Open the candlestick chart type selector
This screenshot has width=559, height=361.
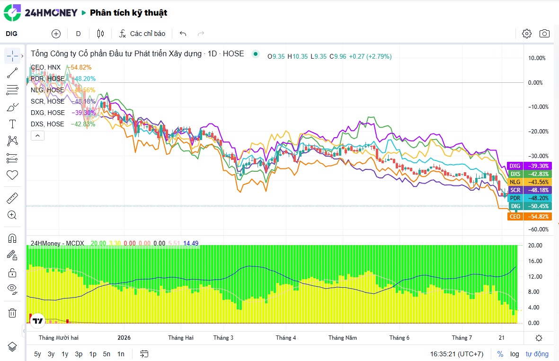coord(100,34)
